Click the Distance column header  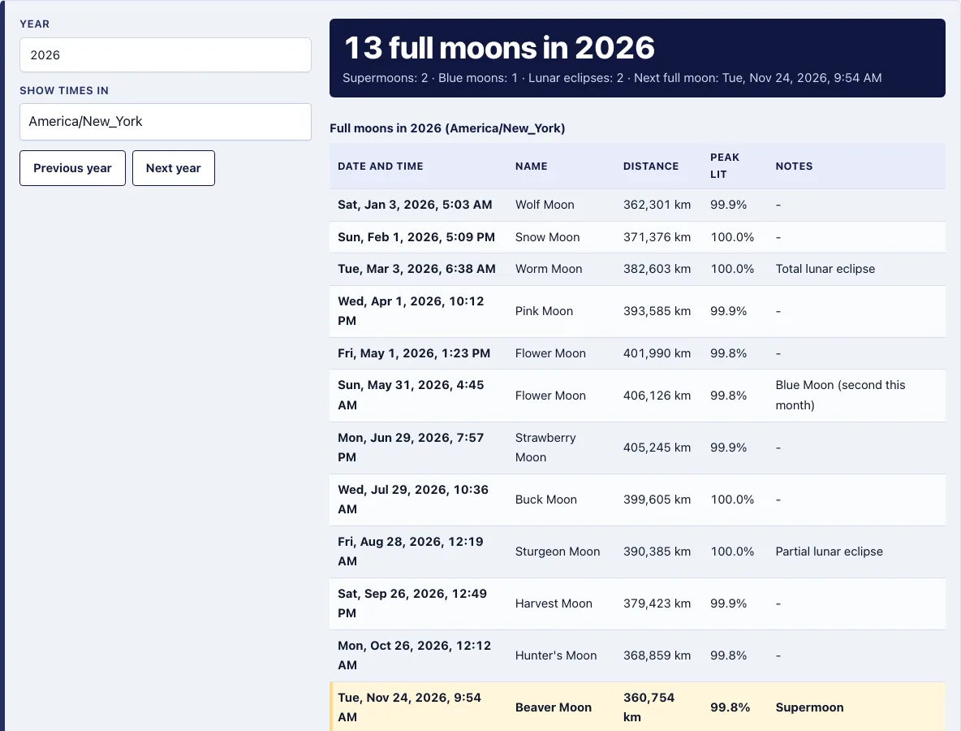(x=651, y=167)
